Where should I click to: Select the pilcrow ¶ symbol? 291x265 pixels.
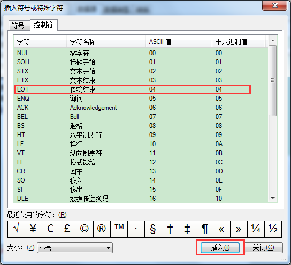pyautogui.click(x=204, y=229)
